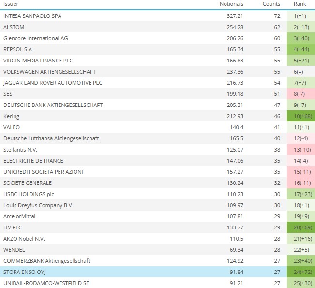
Task: Open Glencore International AG entry
Action: [x=35, y=38]
